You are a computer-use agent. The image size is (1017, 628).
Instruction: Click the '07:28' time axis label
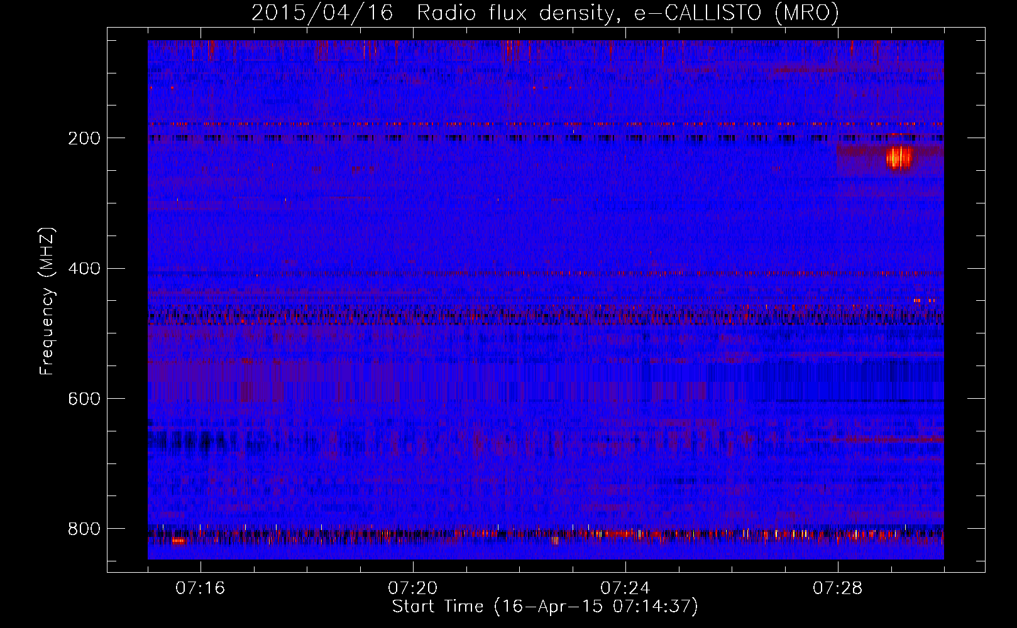pyautogui.click(x=838, y=588)
